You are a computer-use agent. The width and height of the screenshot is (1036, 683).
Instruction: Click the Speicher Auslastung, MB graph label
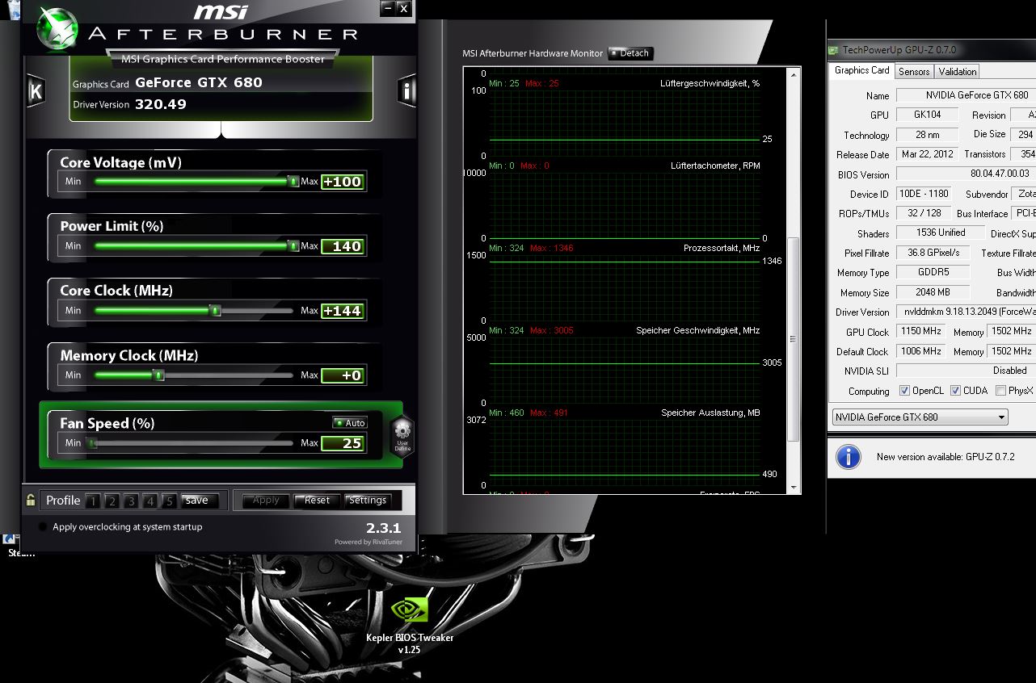coord(710,413)
